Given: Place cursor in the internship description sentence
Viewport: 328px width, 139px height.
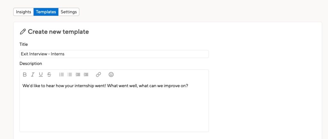Looking at the screenshot, I should tap(105, 86).
